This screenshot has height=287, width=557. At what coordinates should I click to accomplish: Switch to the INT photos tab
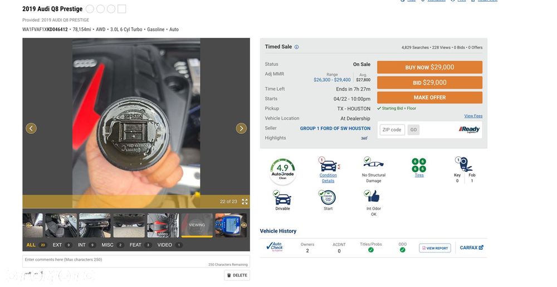tap(87, 245)
